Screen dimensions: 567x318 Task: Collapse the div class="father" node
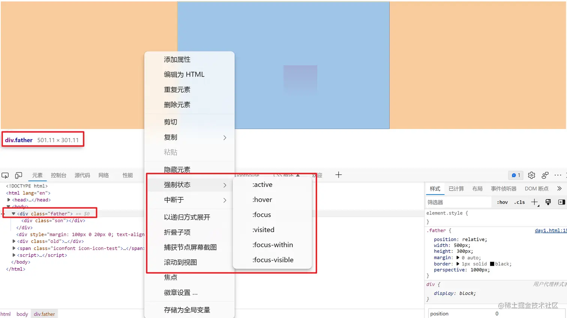(x=13, y=214)
